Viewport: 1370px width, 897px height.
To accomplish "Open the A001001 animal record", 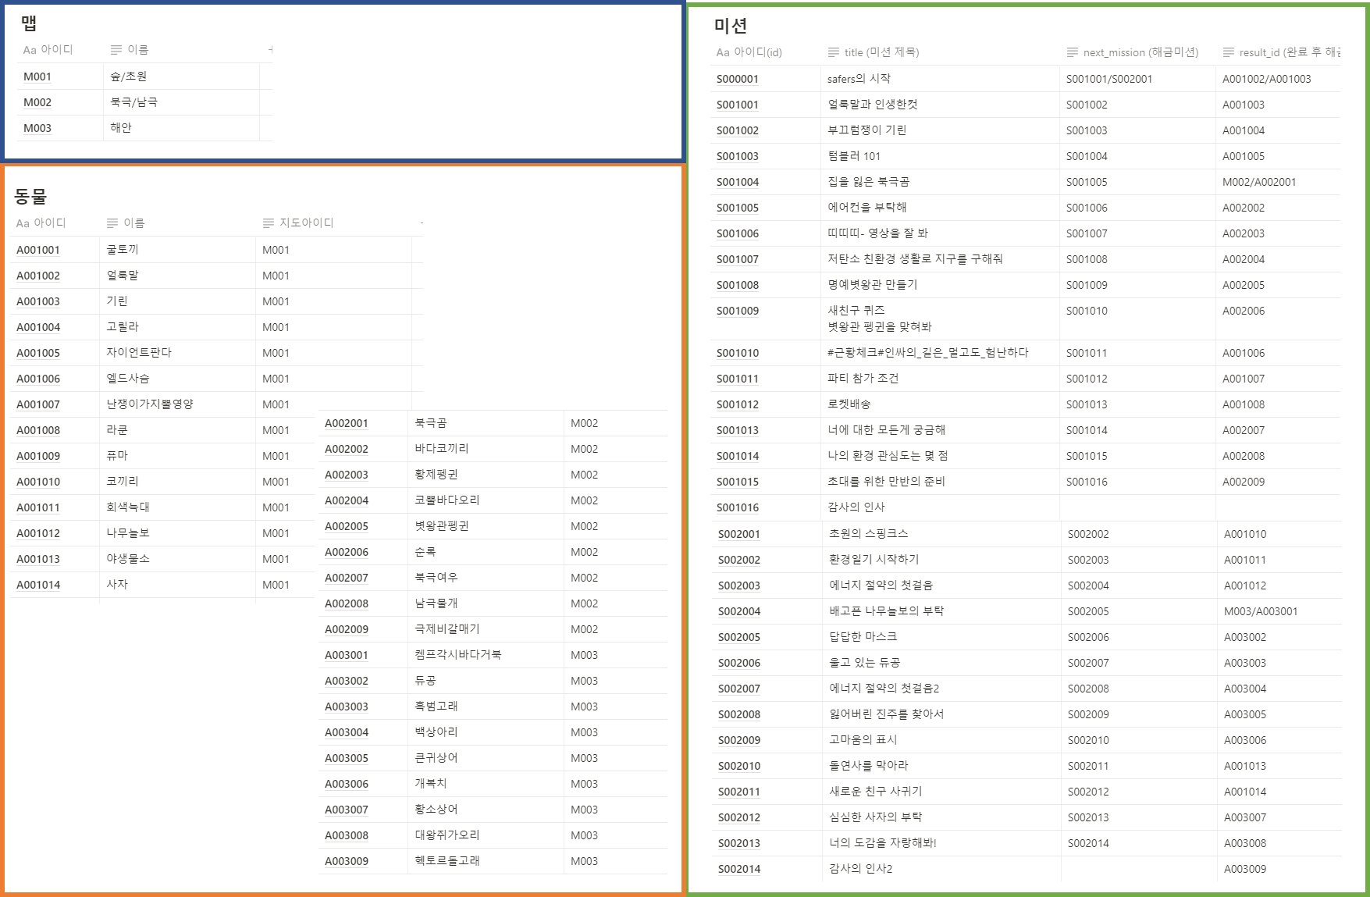I will 38,250.
